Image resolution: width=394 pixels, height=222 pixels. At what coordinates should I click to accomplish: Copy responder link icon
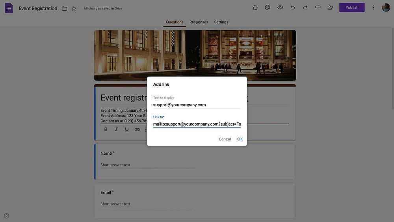point(318,7)
